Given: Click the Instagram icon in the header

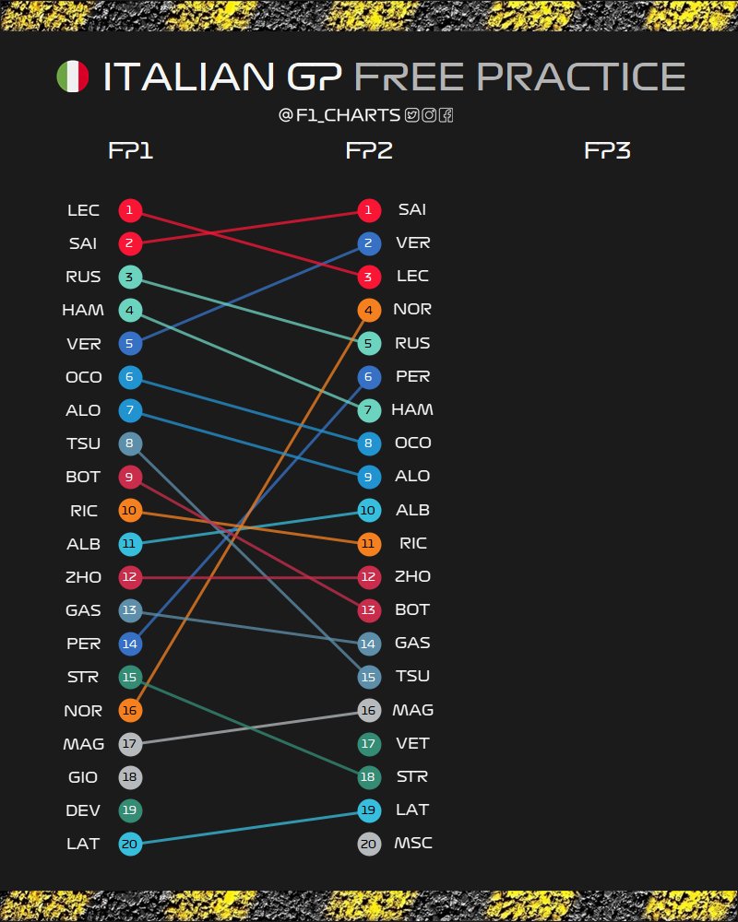Looking at the screenshot, I should 429,115.
